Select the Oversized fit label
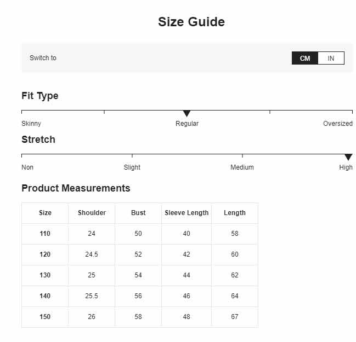356x342 pixels. 338,124
